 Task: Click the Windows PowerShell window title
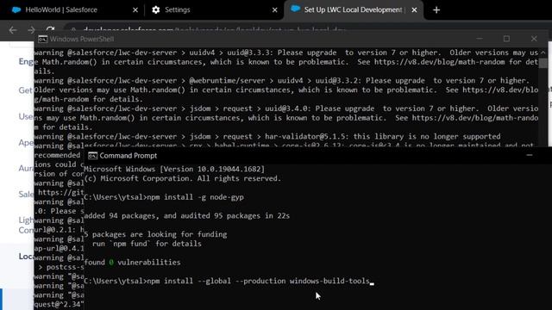pos(82,39)
